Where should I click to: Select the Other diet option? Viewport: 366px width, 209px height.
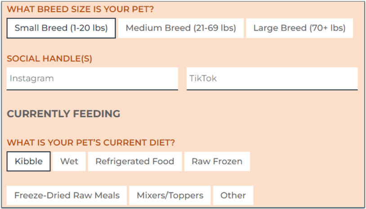pos(233,195)
